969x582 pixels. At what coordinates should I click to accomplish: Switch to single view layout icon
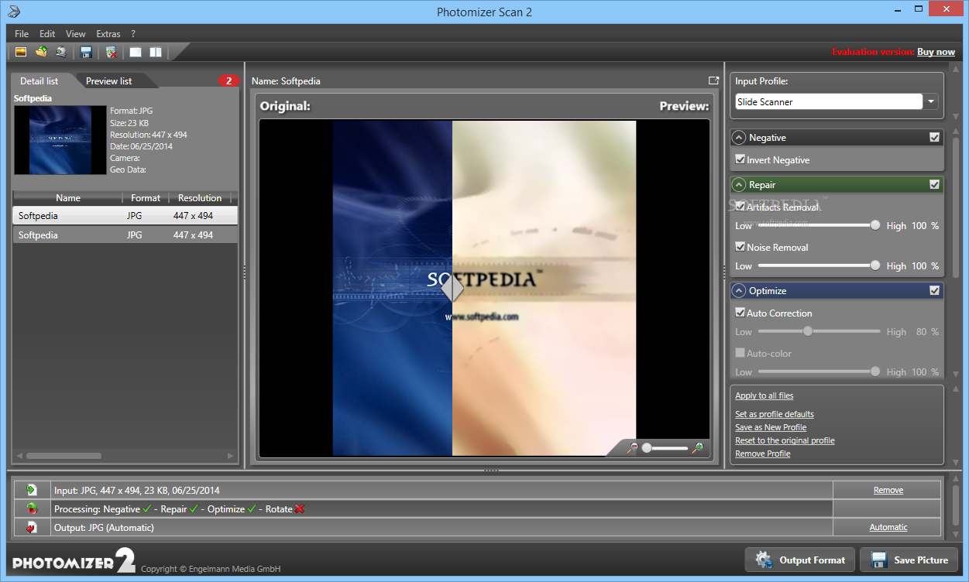tap(136, 52)
